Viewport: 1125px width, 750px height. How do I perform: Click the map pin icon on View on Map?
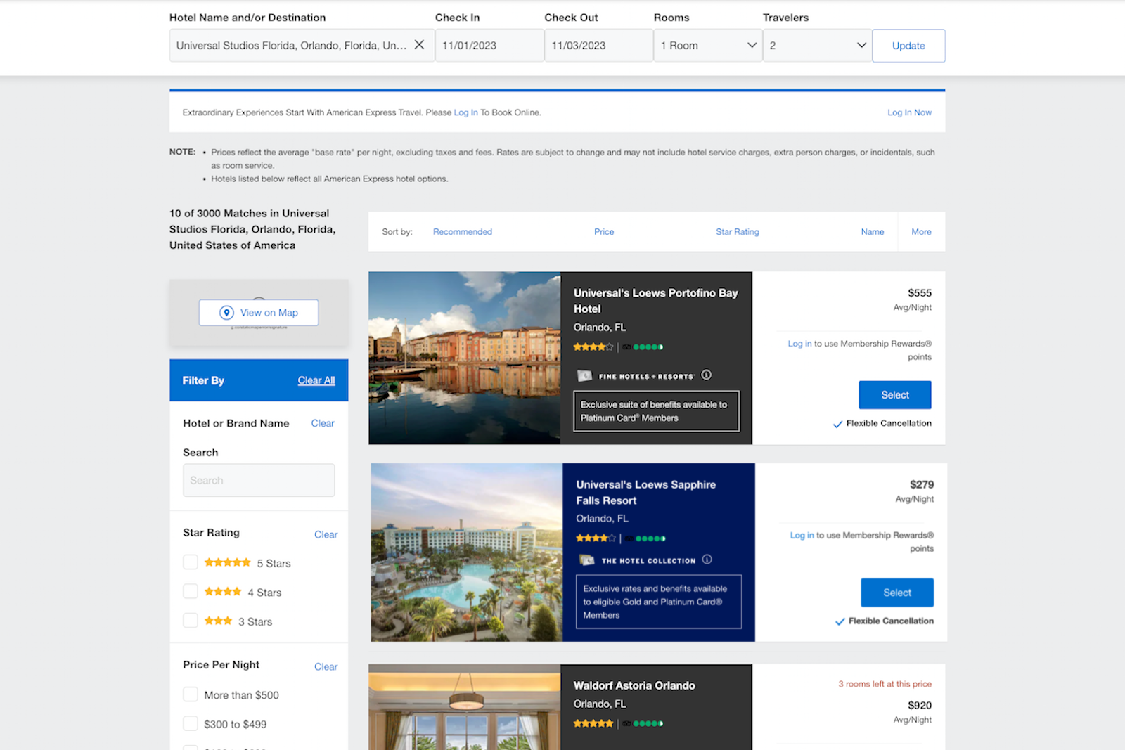(x=226, y=313)
